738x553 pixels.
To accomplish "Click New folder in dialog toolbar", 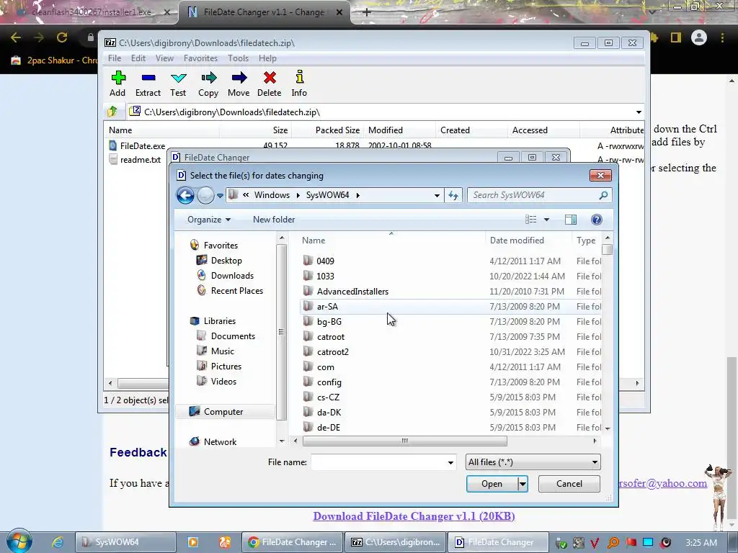I will (273, 220).
